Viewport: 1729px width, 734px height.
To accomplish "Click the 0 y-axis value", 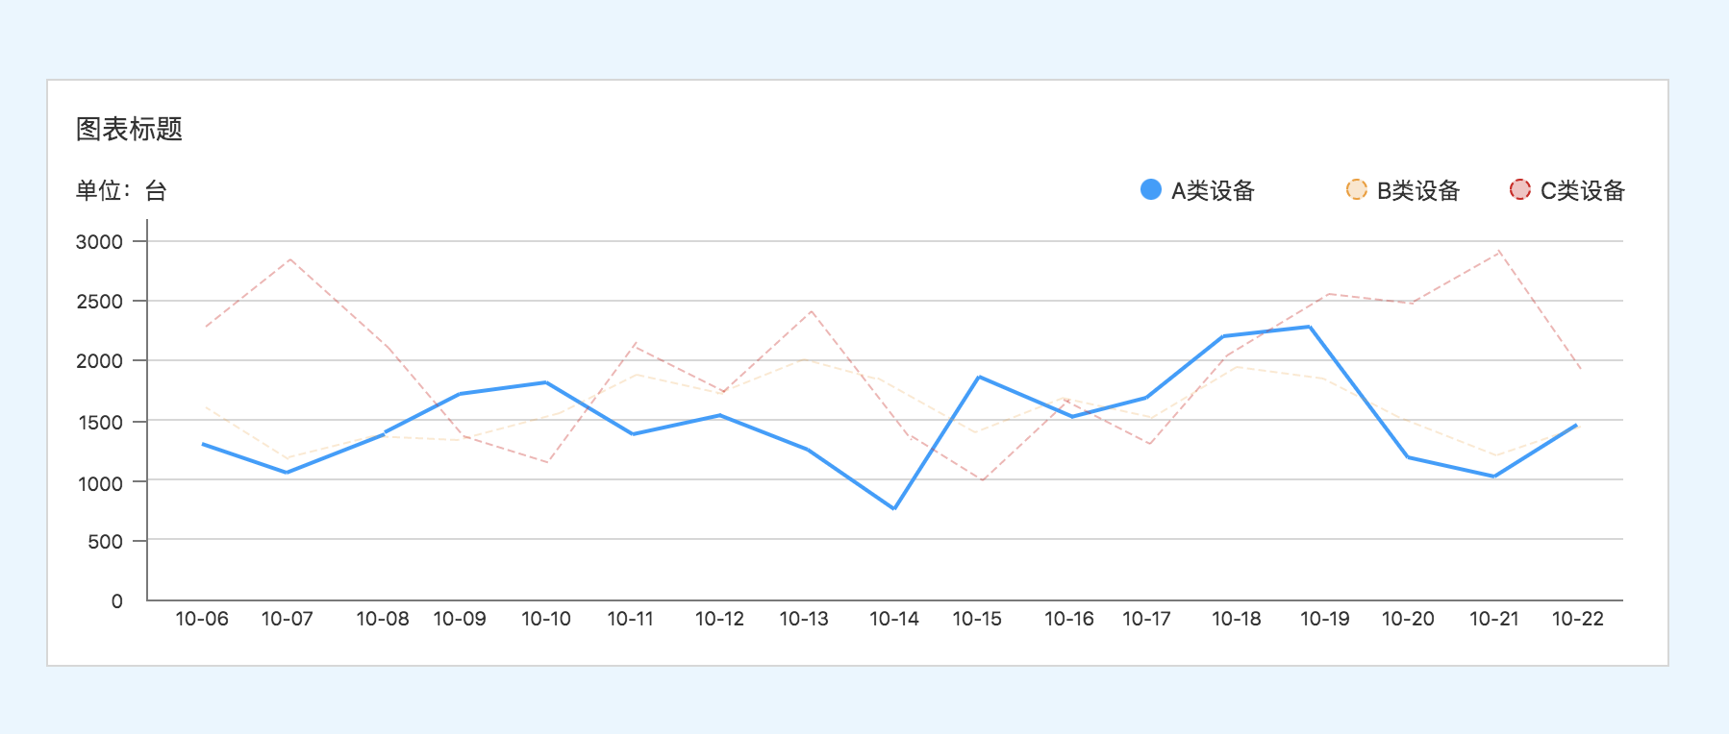I will pyautogui.click(x=117, y=601).
